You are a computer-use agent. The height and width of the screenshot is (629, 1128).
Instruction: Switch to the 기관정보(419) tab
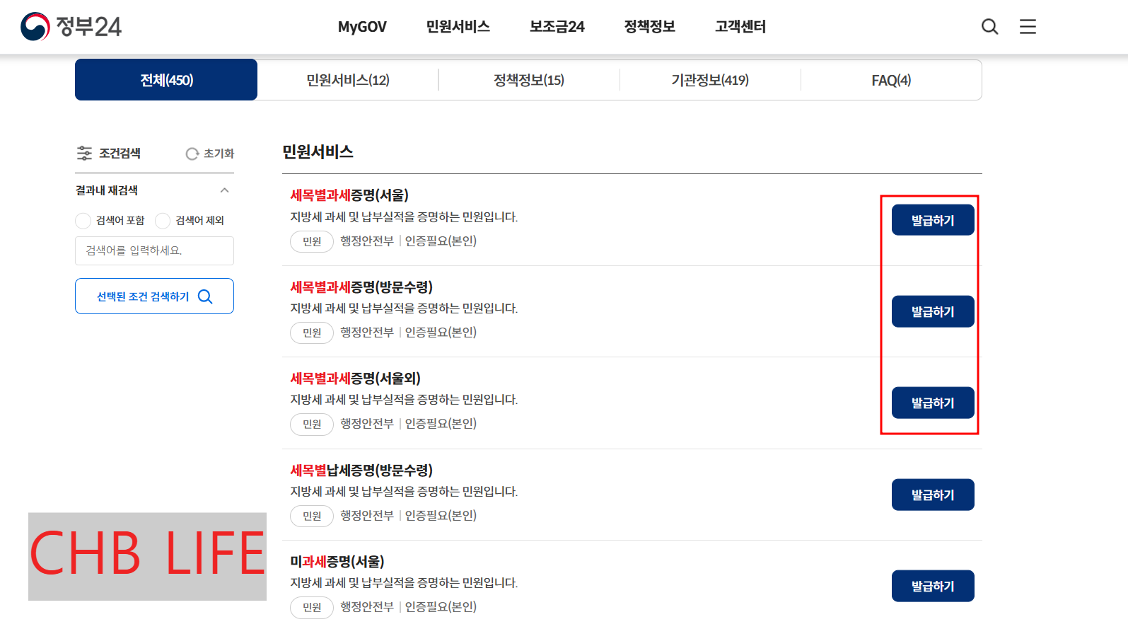[710, 80]
